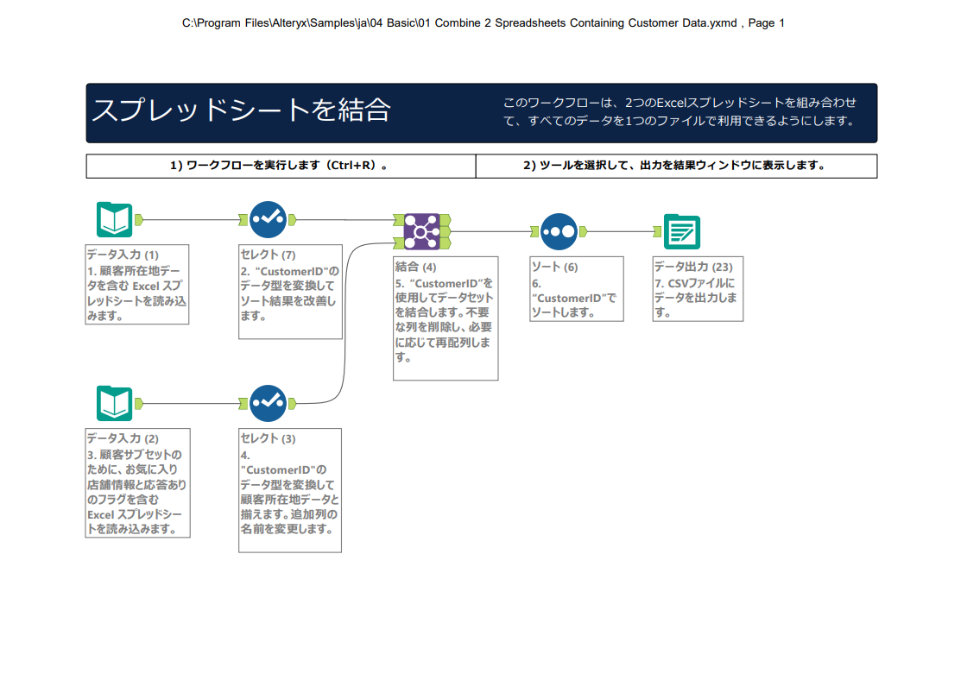Click the file path header text
The width and height of the screenshot is (967, 680).
(483, 22)
